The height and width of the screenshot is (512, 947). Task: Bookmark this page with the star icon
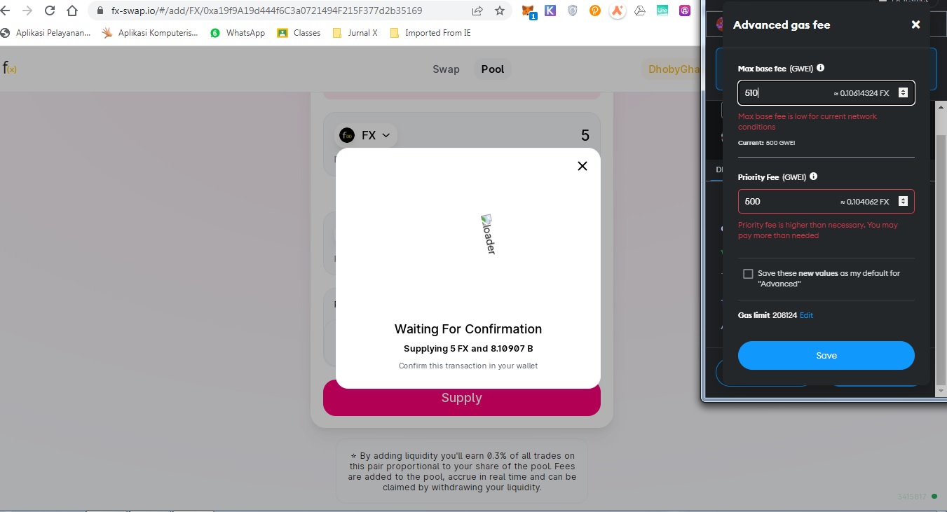(500, 11)
